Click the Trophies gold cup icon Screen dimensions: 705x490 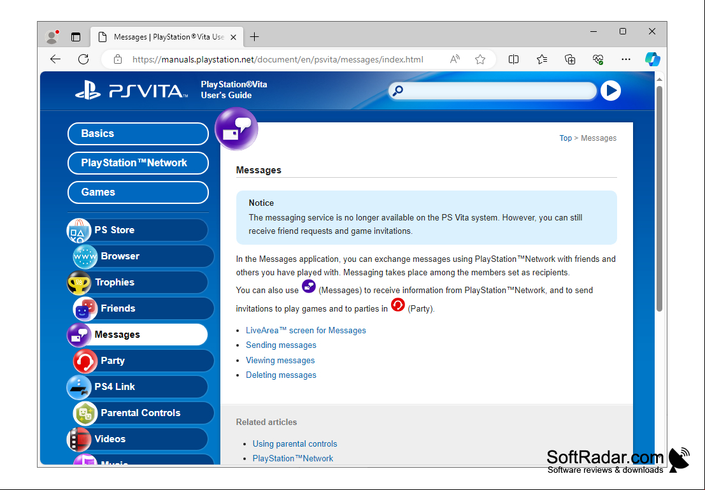pos(79,282)
